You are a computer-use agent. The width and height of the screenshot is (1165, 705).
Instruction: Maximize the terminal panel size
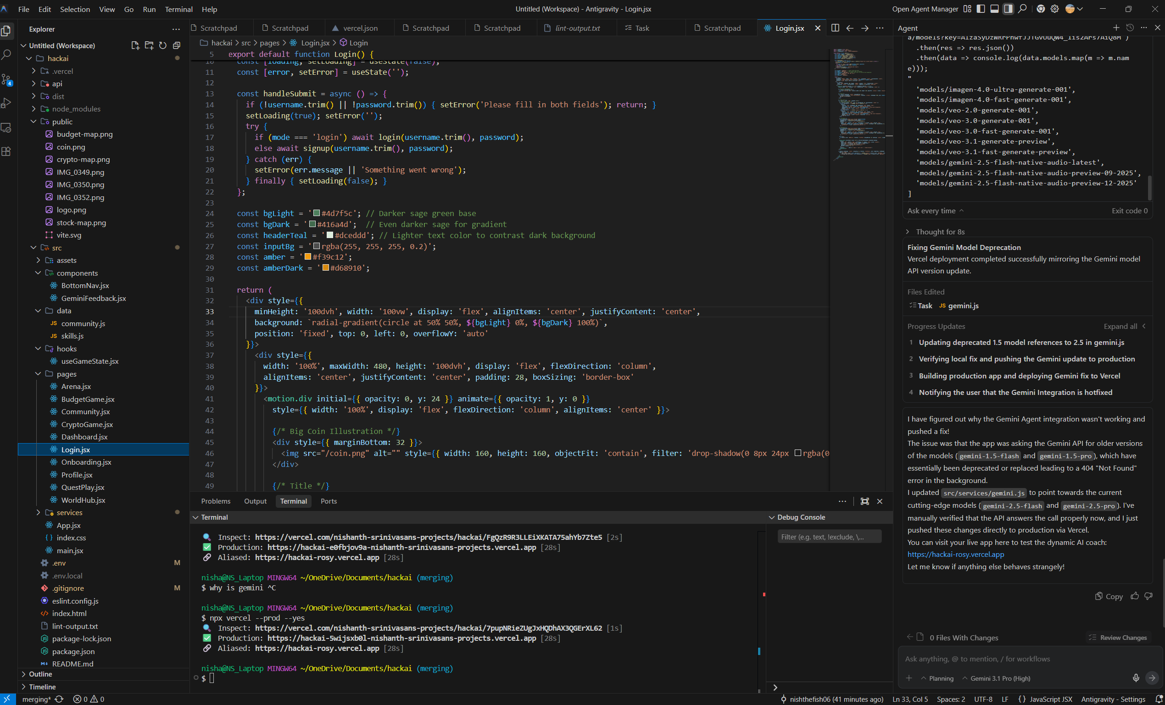(865, 501)
